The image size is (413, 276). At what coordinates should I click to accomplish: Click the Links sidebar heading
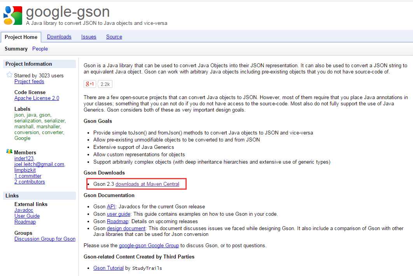[x=12, y=196]
